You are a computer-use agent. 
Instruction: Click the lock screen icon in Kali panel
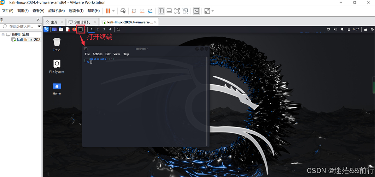365,29
